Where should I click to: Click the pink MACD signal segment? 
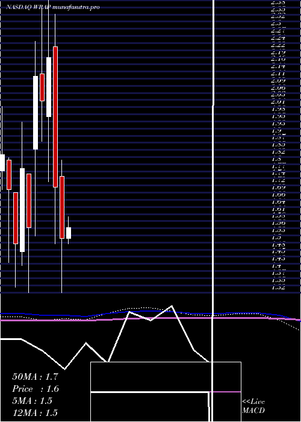(x=225, y=392)
